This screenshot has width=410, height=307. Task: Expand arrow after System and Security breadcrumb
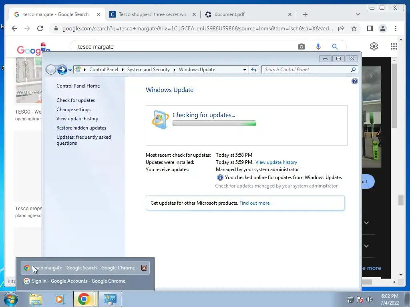point(175,70)
